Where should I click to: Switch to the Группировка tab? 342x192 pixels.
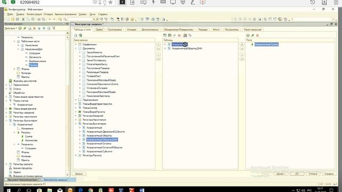tap(115, 30)
